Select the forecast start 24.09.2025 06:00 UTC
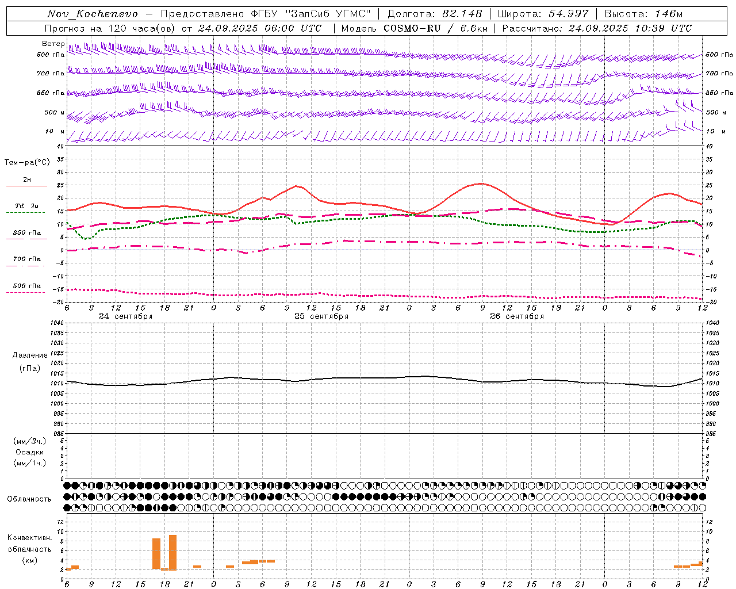Screen dimensions: 736x589 pos(260,28)
